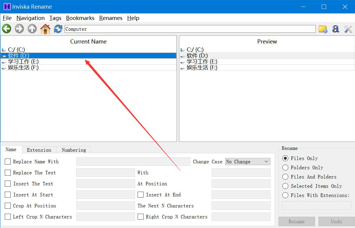Go to the home folder

(x=45, y=29)
